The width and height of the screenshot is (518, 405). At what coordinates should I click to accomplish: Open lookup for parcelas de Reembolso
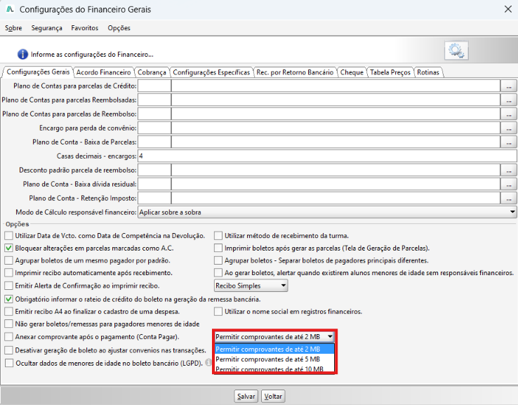point(509,114)
